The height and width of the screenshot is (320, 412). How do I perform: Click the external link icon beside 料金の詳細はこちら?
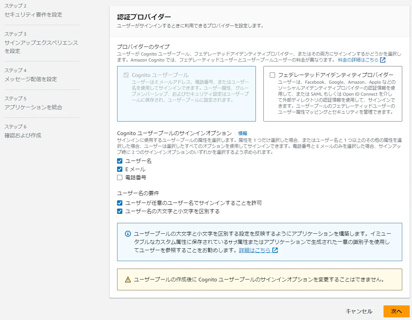click(x=383, y=60)
